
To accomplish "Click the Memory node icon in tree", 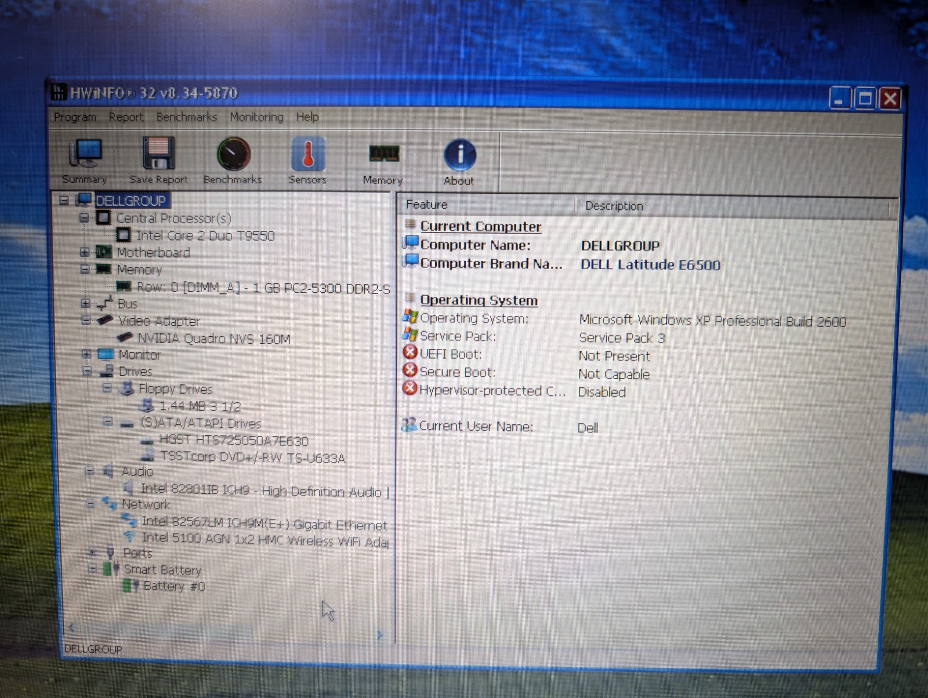I will tap(104, 269).
